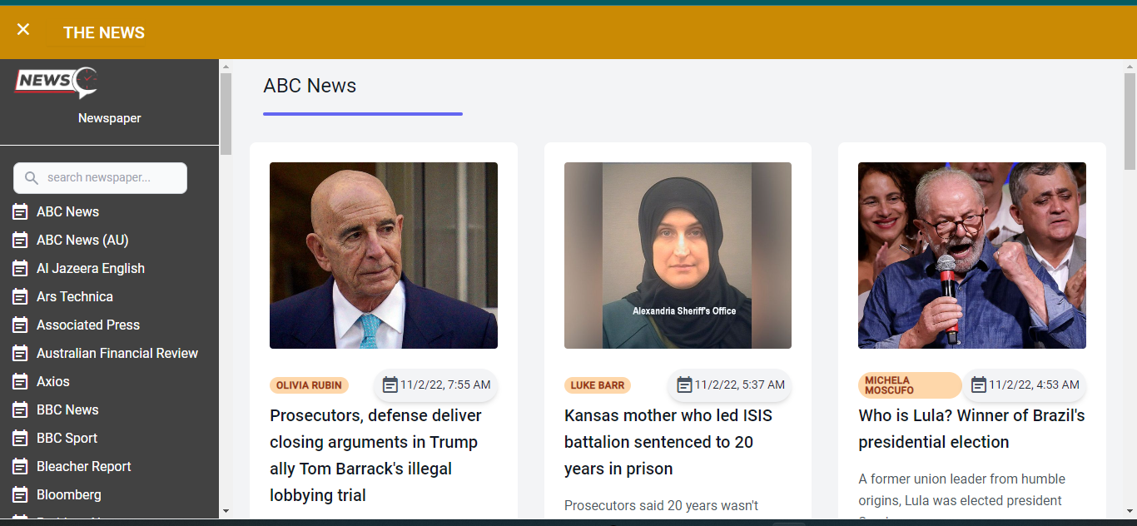The width and height of the screenshot is (1137, 526).
Task: Click the icon beside Australian Financial Review
Action: pos(20,354)
